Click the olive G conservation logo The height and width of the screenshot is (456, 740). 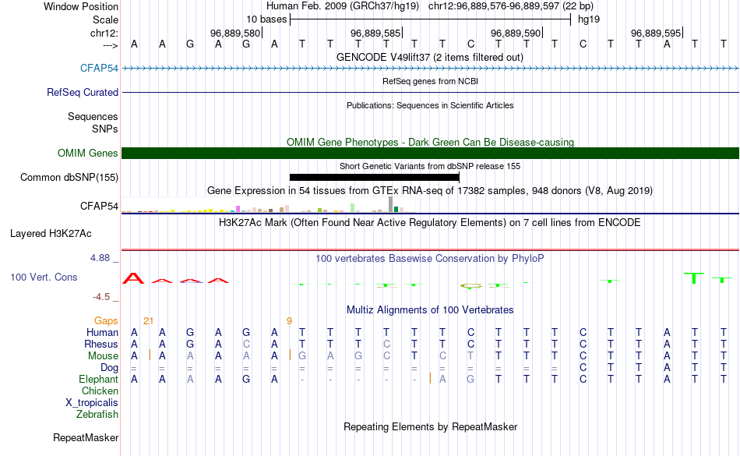coord(471,285)
